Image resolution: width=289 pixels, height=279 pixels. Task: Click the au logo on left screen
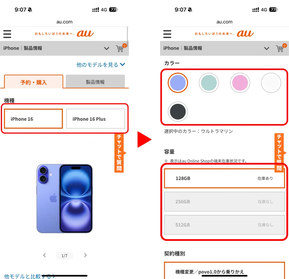pos(85,34)
